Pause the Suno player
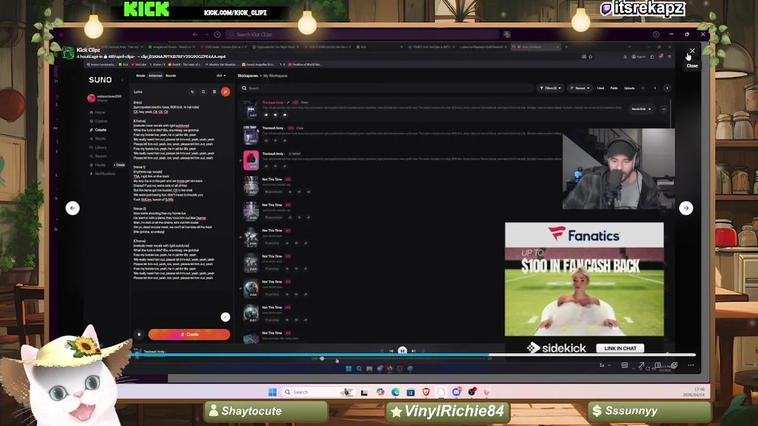Image resolution: width=758 pixels, height=426 pixels. click(x=402, y=351)
